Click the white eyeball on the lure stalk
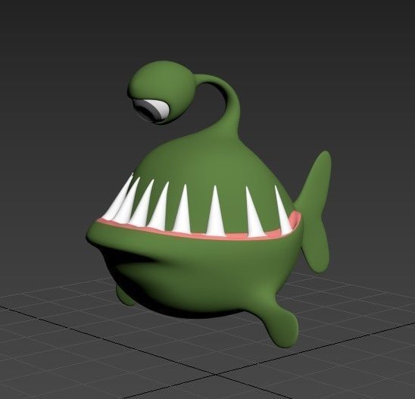 point(152,111)
